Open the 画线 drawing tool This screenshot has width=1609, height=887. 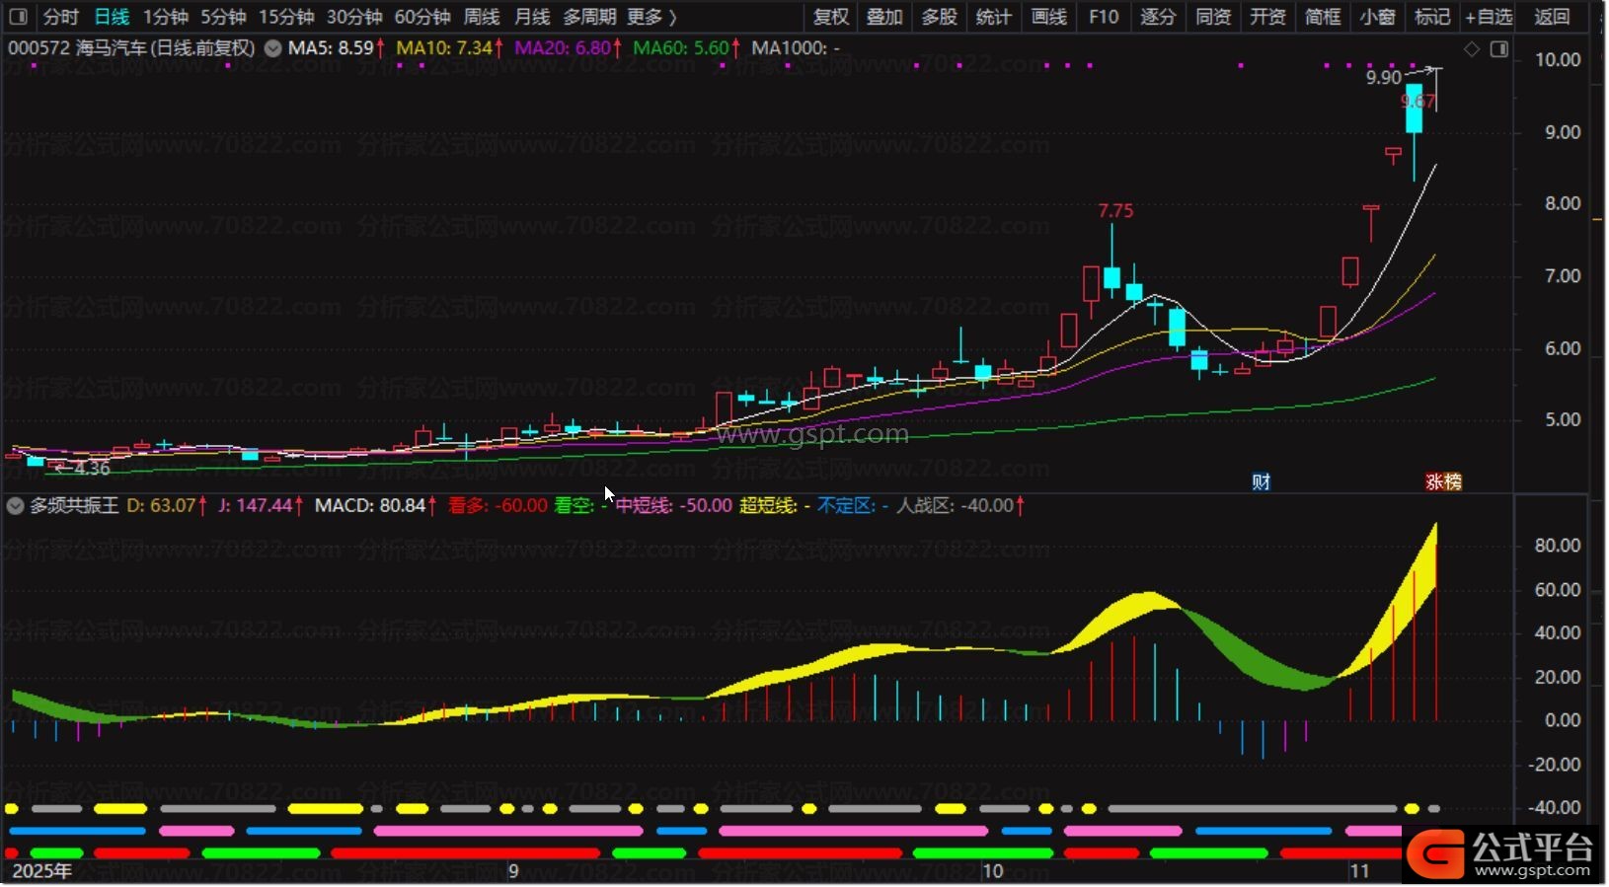[1048, 17]
